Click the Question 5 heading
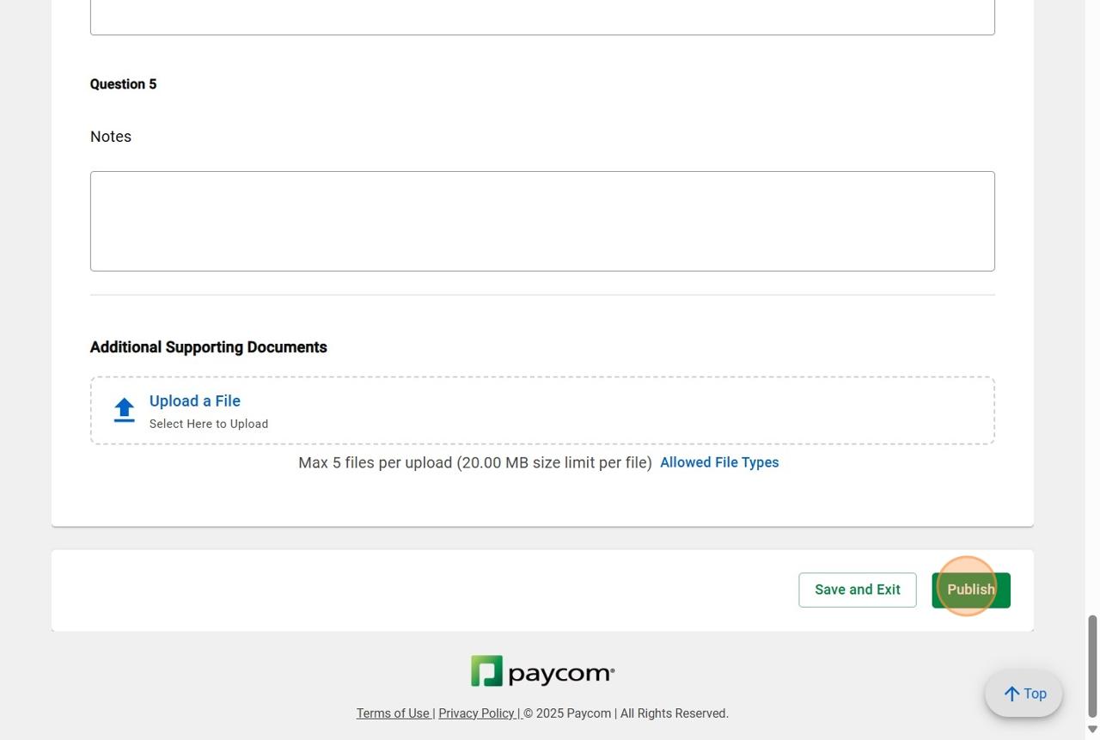 pyautogui.click(x=123, y=84)
